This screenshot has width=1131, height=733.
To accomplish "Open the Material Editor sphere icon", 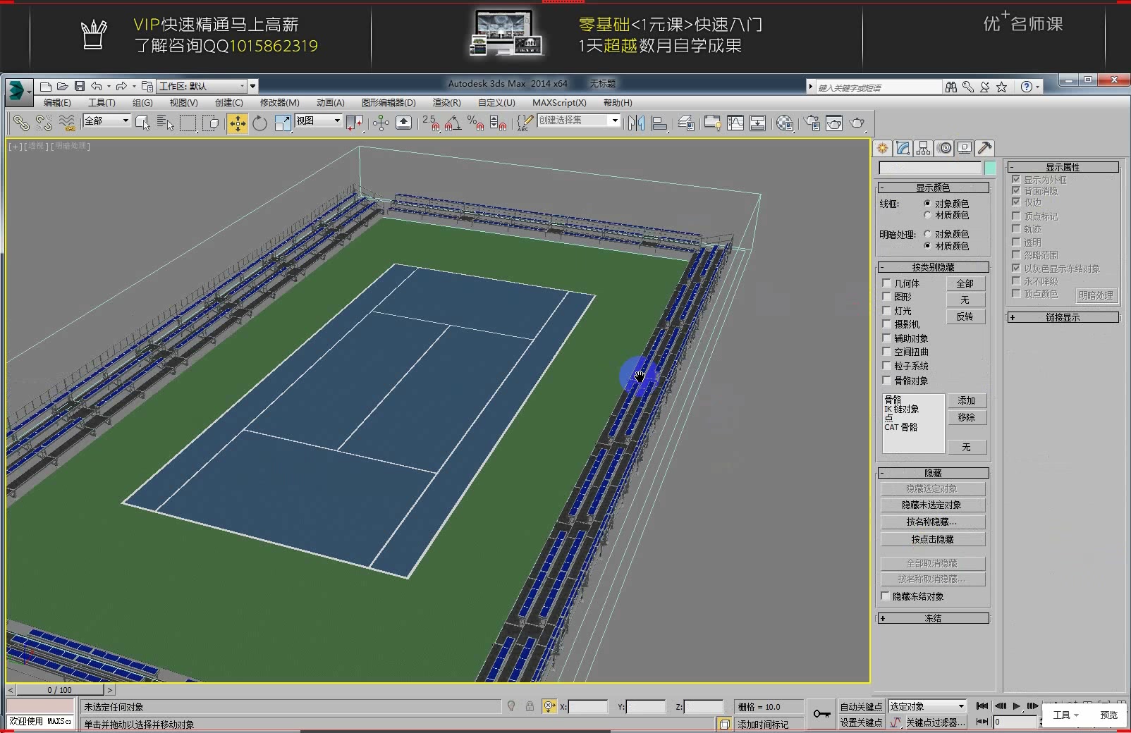I will pos(784,123).
